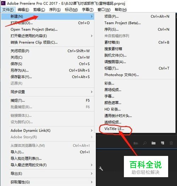Expand 打开最近使用的内容(E) submenu
The height and width of the screenshot is (186, 177).
pyautogui.click(x=91, y=36)
